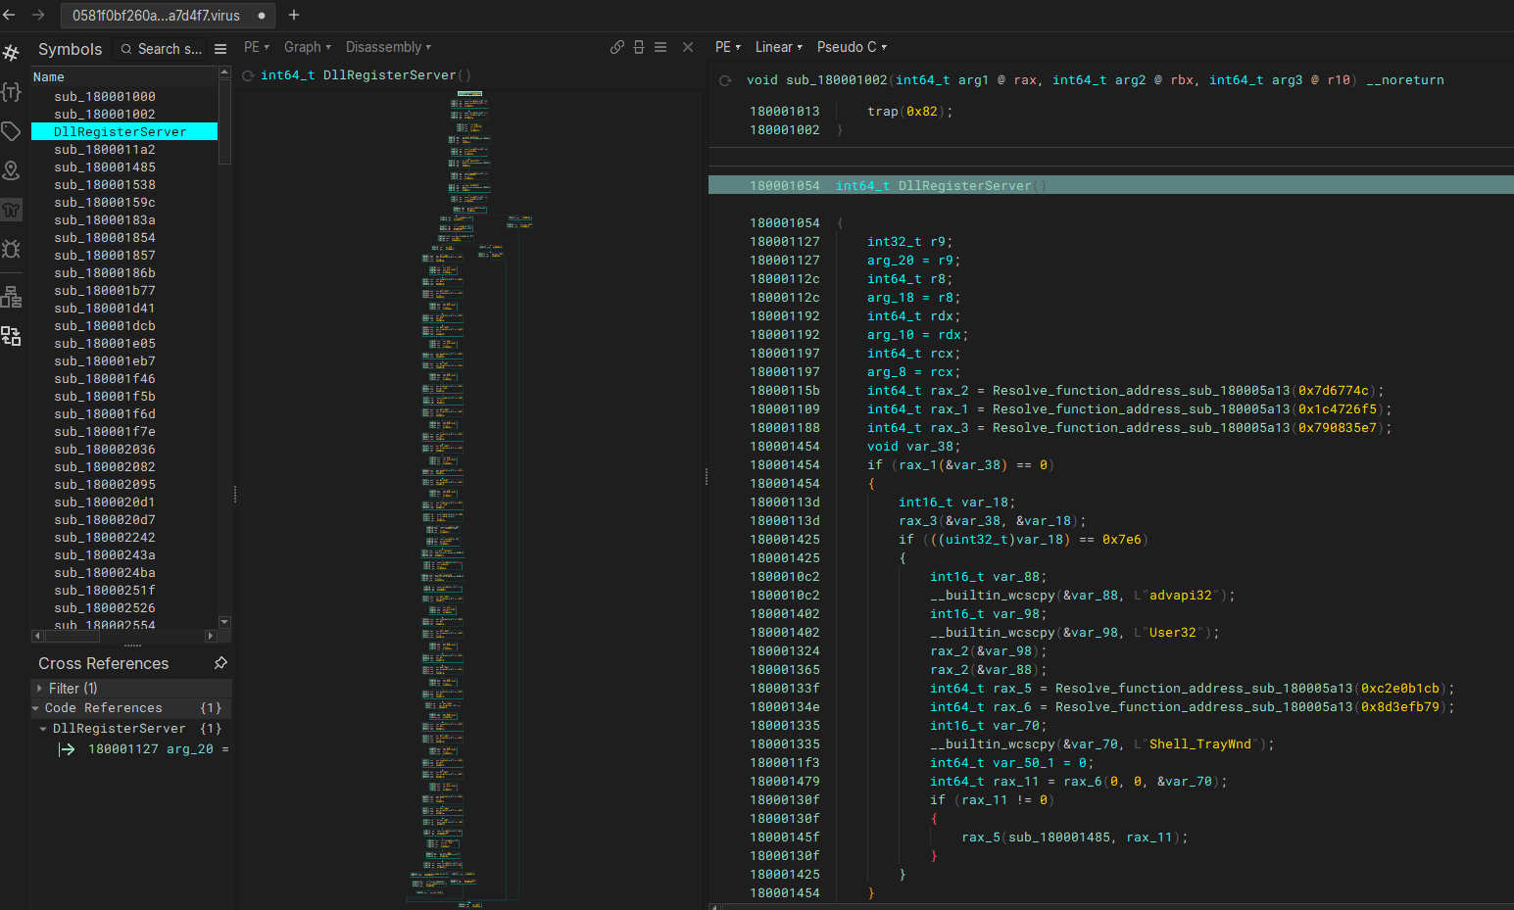The height and width of the screenshot is (910, 1514).
Task: Click the arrow icon beside 180001127 reference
Action: (x=67, y=749)
